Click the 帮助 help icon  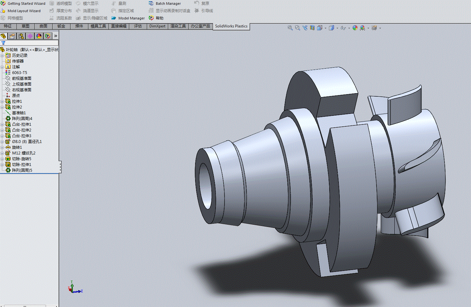pyautogui.click(x=151, y=18)
